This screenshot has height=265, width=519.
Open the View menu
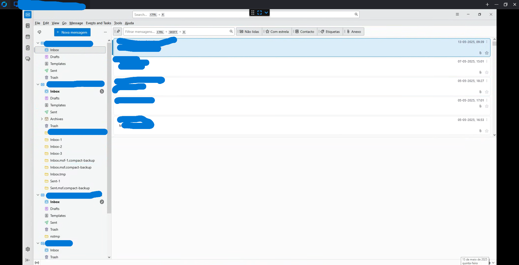pos(55,23)
